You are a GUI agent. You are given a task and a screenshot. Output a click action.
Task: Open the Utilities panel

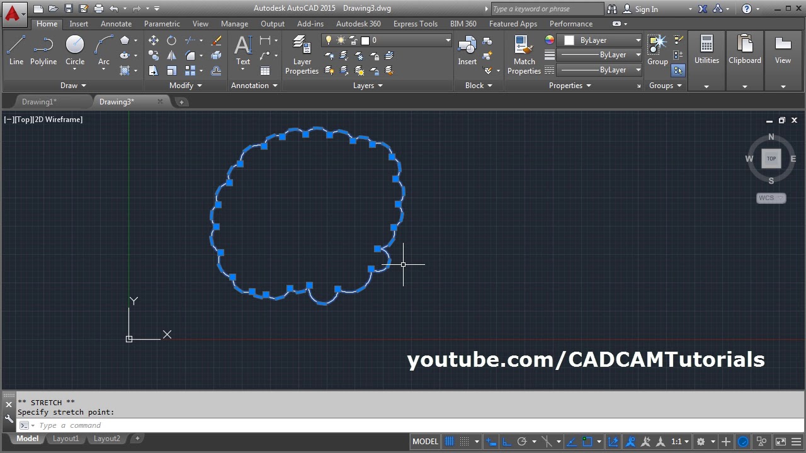coord(707,60)
